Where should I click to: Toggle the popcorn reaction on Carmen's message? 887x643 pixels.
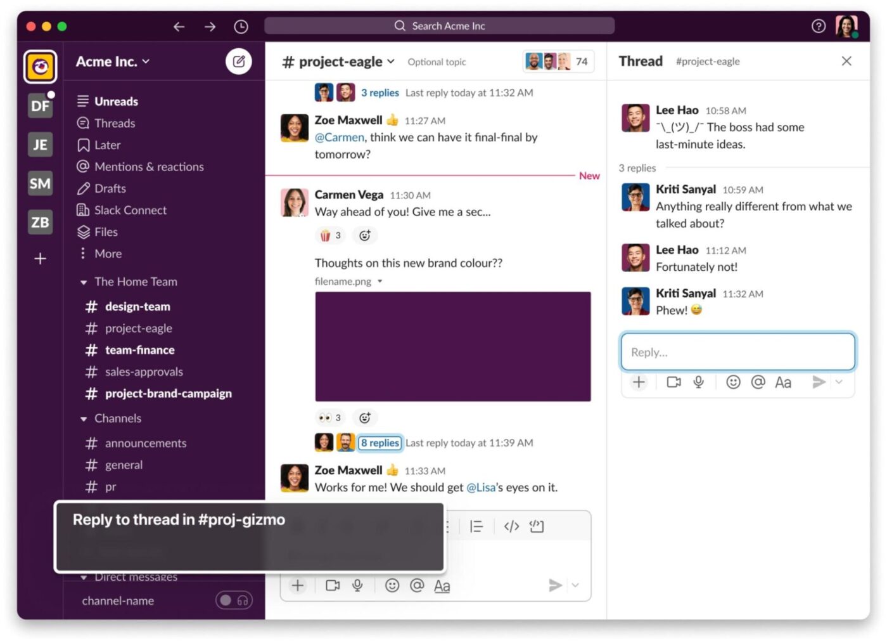pyautogui.click(x=329, y=235)
